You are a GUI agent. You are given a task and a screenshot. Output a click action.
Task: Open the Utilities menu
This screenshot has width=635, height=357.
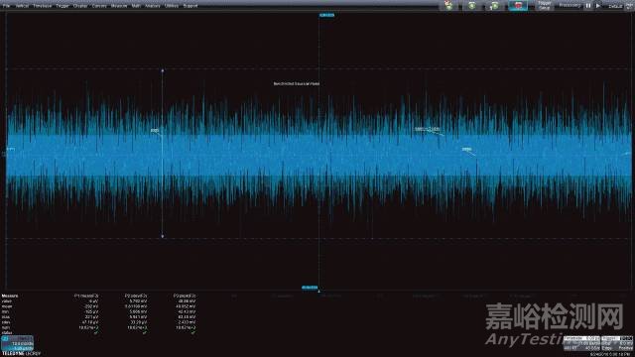[x=172, y=6]
